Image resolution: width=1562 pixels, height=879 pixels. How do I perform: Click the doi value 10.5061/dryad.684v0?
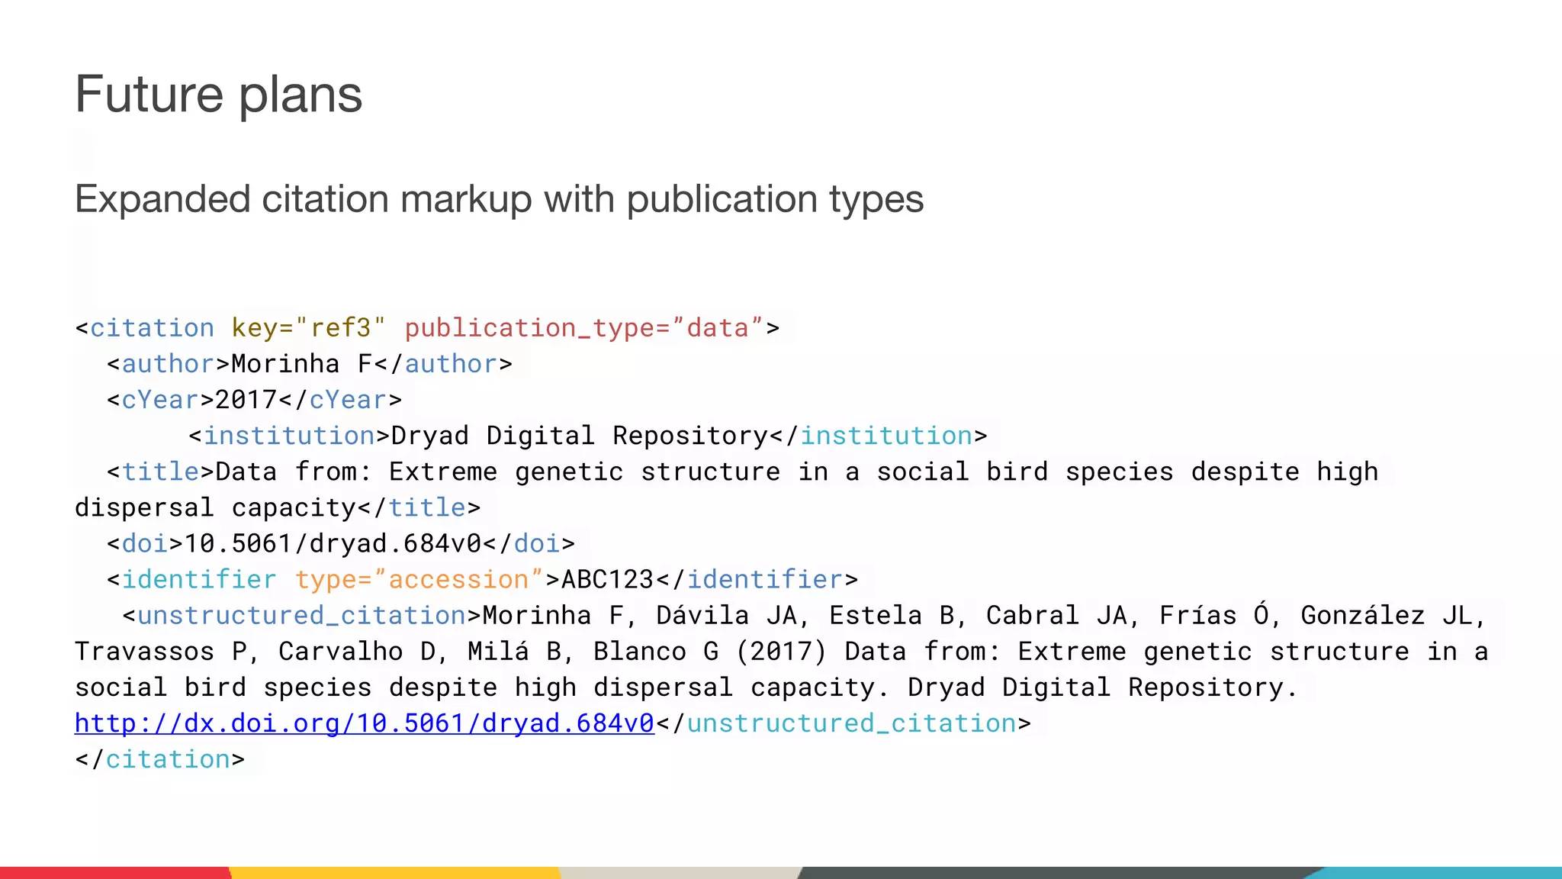pos(333,543)
